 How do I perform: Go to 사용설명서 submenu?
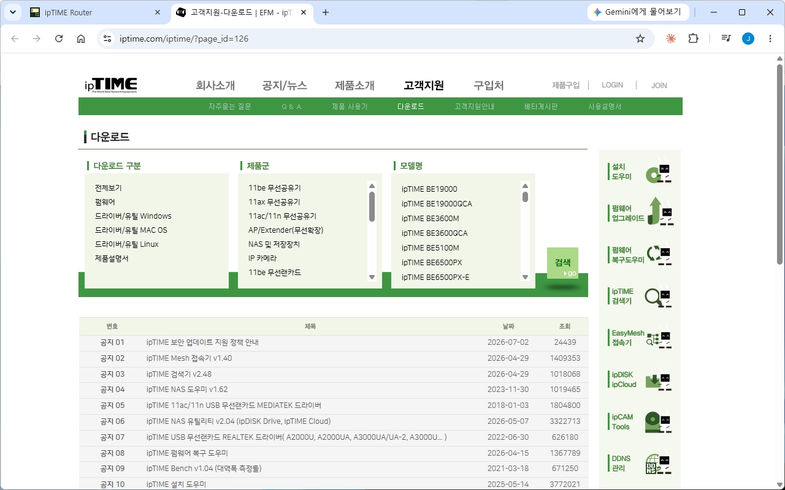(x=605, y=107)
